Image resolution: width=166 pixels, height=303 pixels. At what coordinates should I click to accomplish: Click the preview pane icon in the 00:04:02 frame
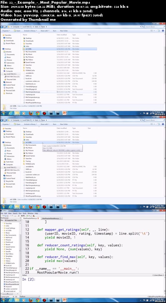coord(158,31)
